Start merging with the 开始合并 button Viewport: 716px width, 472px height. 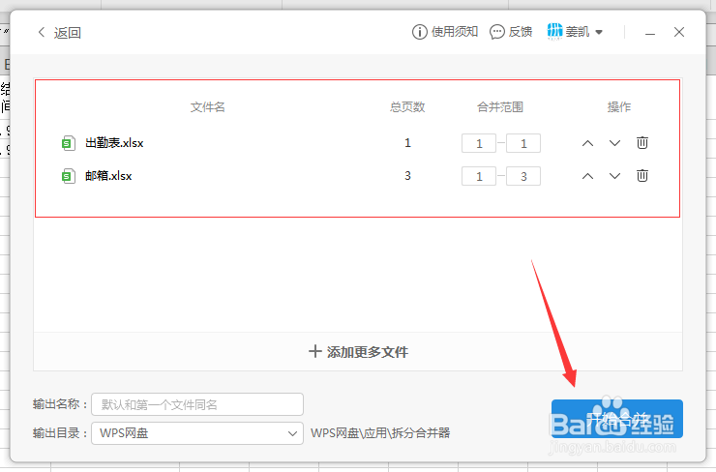tap(617, 419)
